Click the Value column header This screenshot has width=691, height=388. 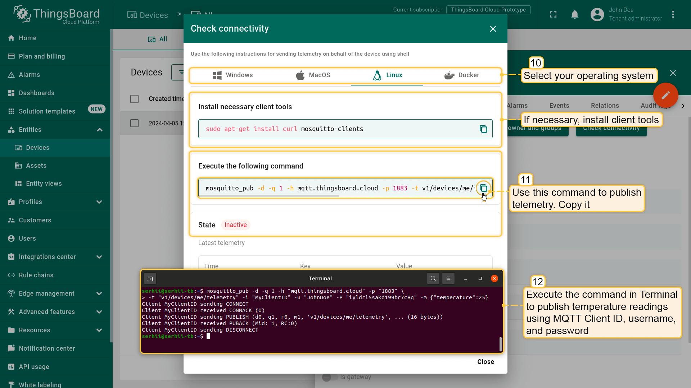(404, 266)
